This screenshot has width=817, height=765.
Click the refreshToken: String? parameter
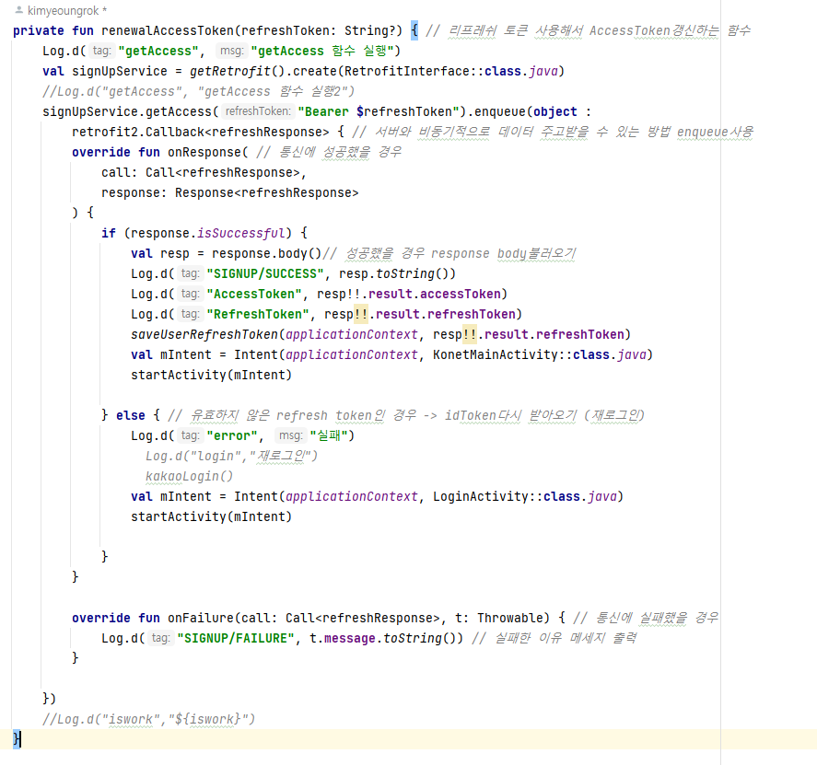tap(318, 30)
